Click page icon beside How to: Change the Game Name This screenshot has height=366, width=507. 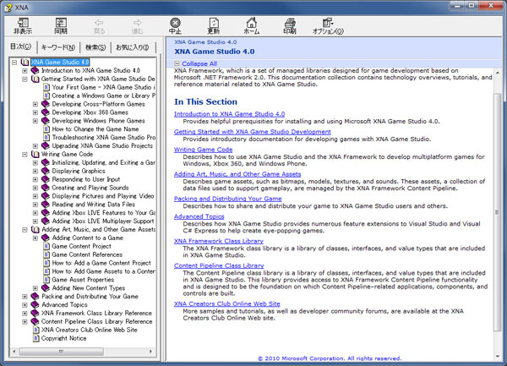click(x=46, y=129)
